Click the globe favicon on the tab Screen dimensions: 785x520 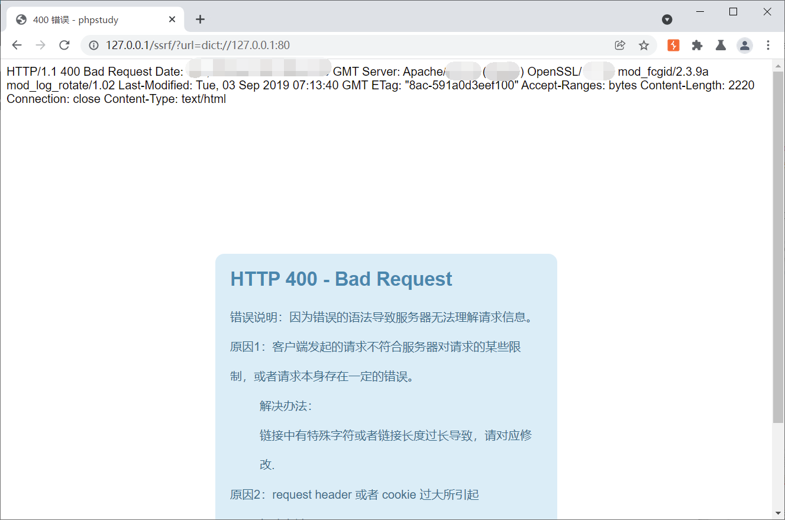click(x=21, y=20)
